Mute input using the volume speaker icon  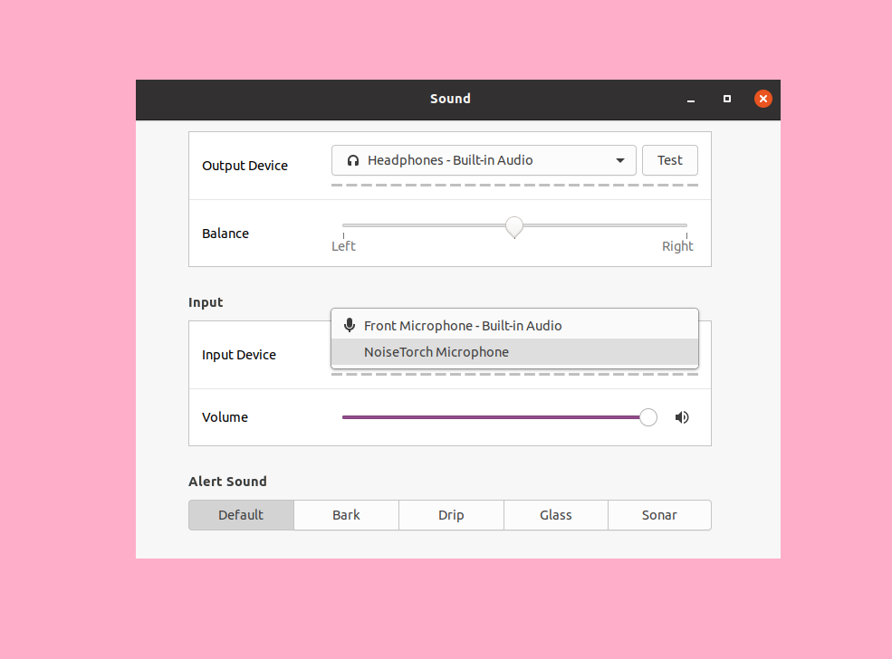click(682, 417)
